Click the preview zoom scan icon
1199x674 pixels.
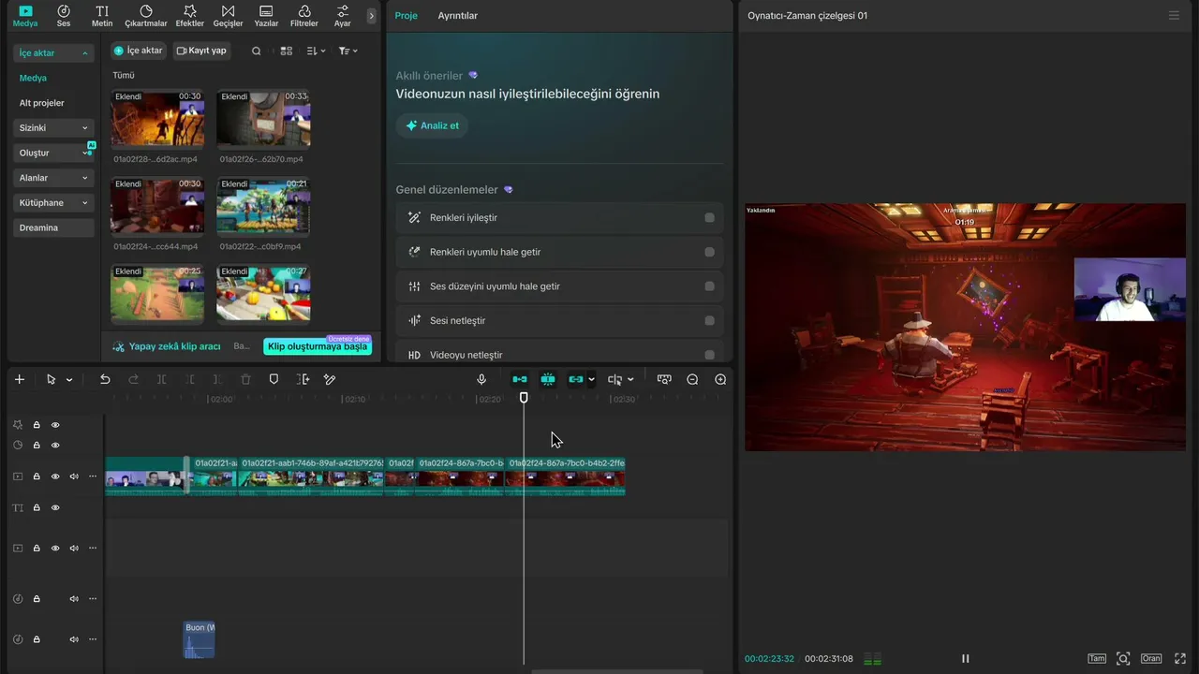pyautogui.click(x=1123, y=659)
